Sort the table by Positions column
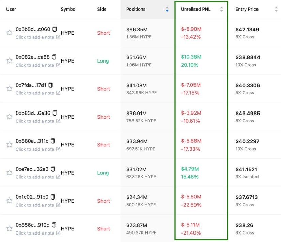The width and height of the screenshot is (281, 242). pyautogui.click(x=167, y=9)
